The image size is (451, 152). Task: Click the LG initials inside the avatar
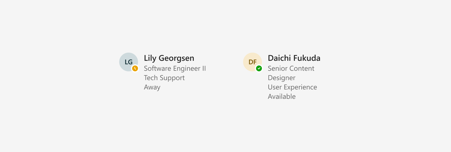(x=129, y=62)
